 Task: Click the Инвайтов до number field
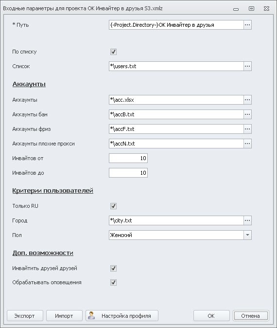[x=128, y=173]
